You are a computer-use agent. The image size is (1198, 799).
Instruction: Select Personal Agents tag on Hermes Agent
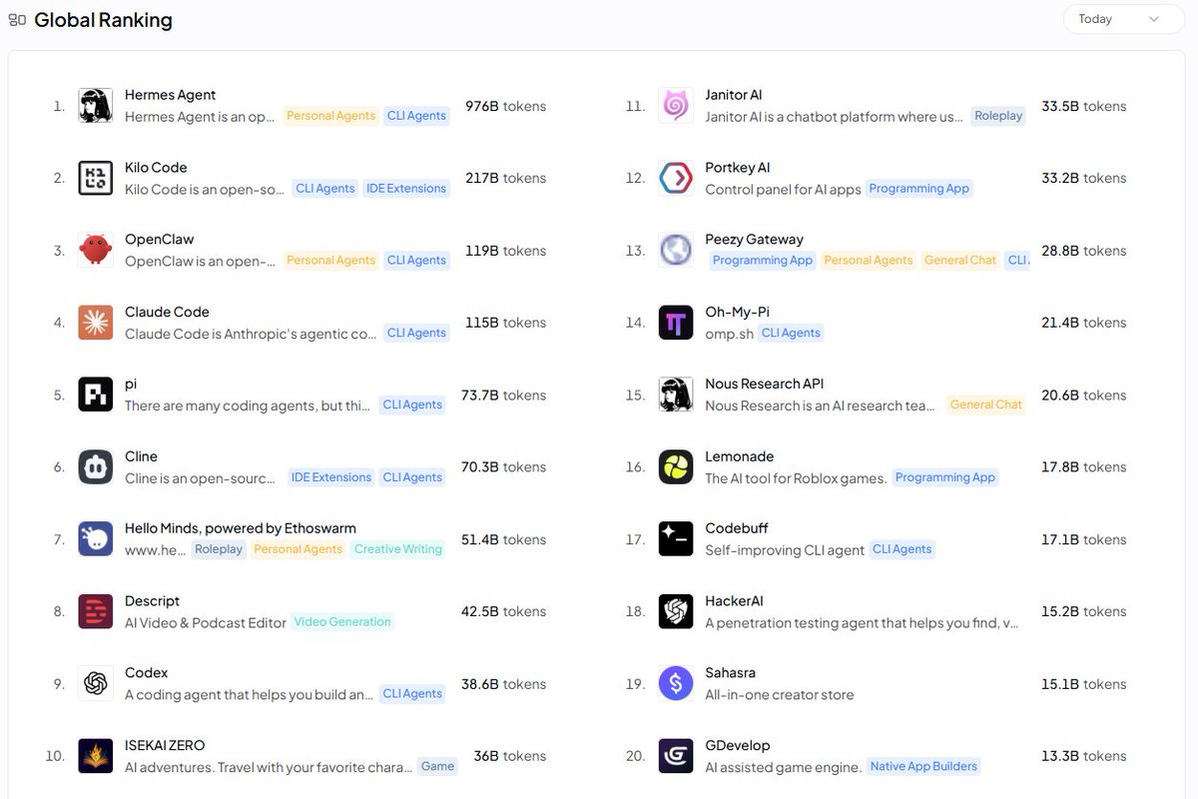(330, 116)
